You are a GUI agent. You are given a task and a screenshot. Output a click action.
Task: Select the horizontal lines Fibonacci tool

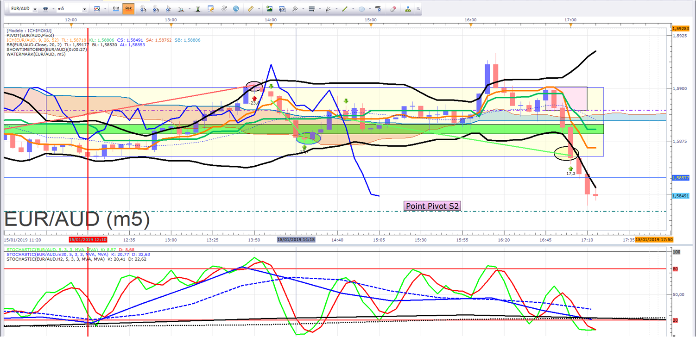coord(311,9)
